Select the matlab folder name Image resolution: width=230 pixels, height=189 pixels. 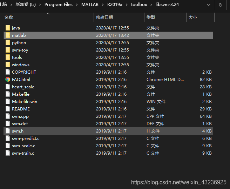click(x=19, y=35)
